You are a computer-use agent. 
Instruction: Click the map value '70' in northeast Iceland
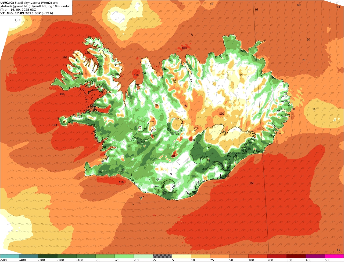pos(242,51)
